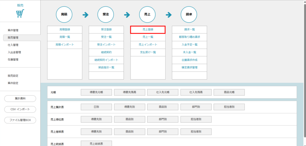Click 担当者別 in the 売上推移表 row
The image size is (306, 146).
tap(196, 132)
